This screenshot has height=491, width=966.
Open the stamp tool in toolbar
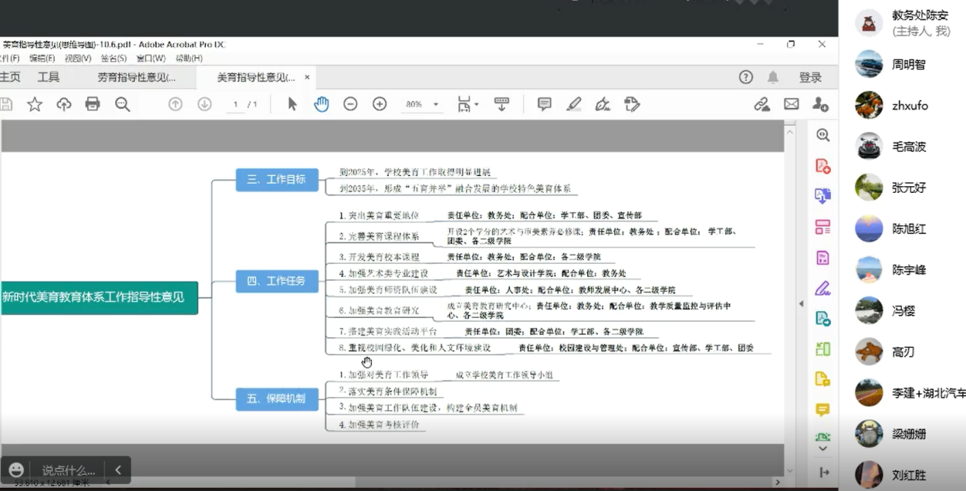point(631,104)
